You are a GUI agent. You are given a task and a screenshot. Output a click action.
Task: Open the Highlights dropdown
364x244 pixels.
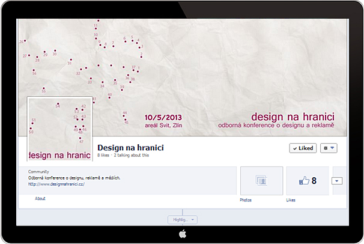point(182,219)
